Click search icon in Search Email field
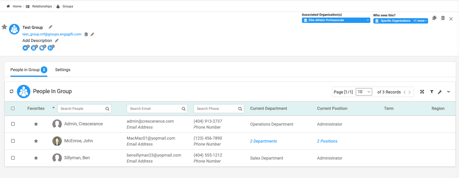 184,109
